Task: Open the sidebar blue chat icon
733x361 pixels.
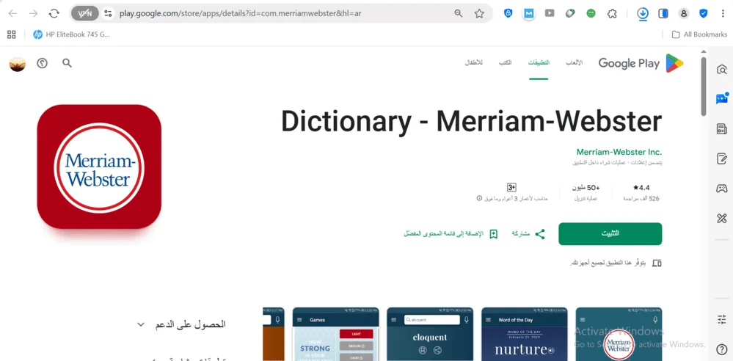Action: click(x=722, y=98)
